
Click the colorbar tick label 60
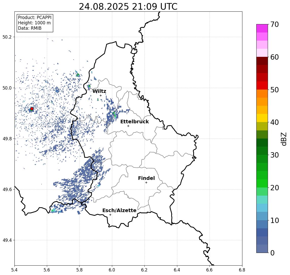pos(274,57)
